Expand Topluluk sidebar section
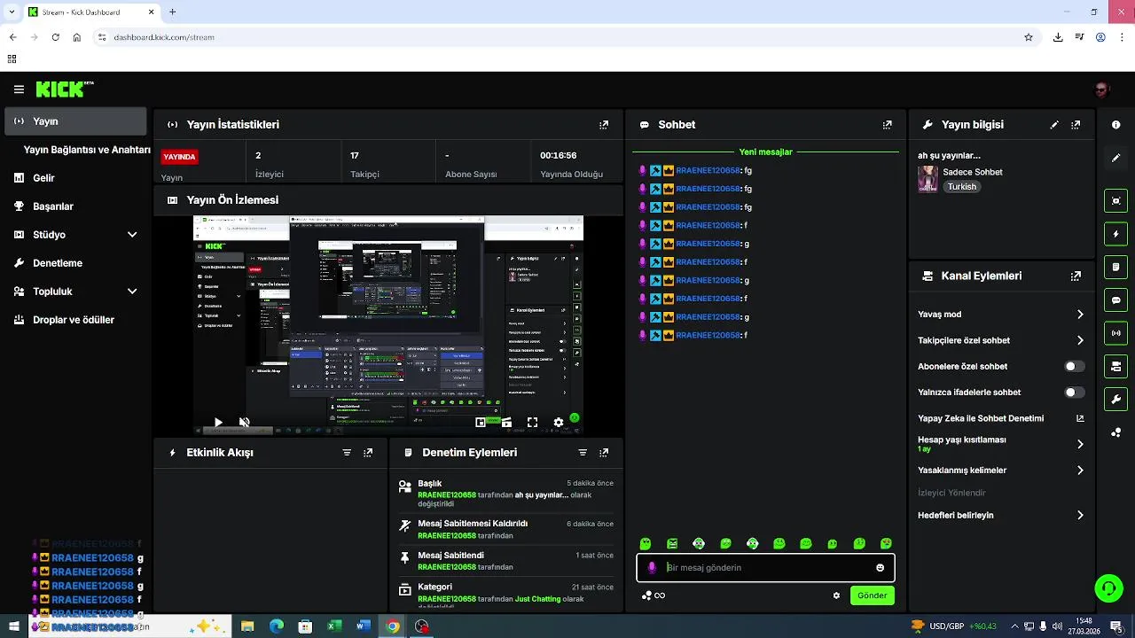 pos(132,292)
